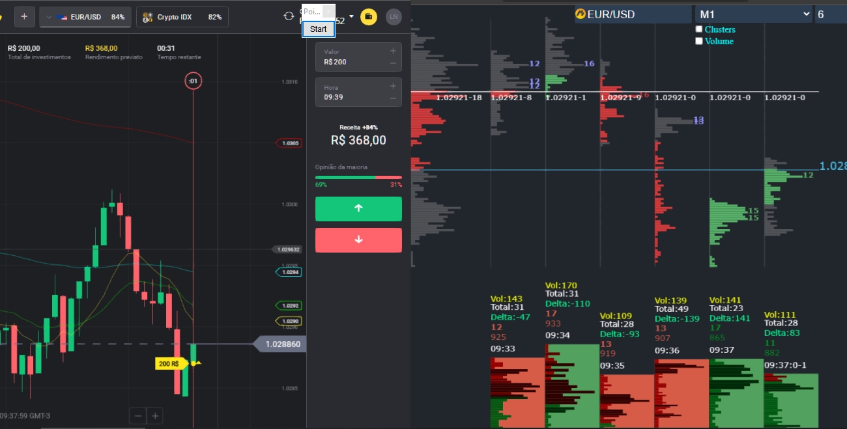Expand the M1 timeframe dropdown
This screenshot has width=847, height=429.
coord(754,14)
